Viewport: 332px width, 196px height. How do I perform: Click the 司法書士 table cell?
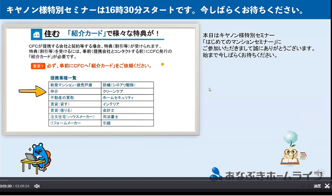click(x=127, y=117)
